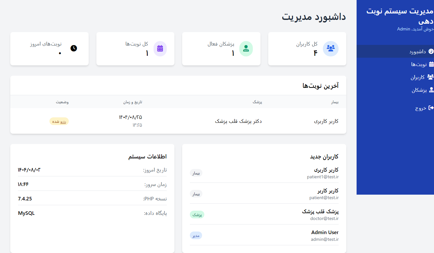
Task: Click the purple calendar icon in کل نوبت‌ها card
Action: 160,49
